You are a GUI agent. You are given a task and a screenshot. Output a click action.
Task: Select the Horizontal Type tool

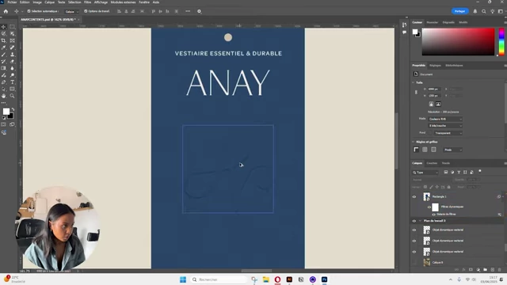pos(13,82)
